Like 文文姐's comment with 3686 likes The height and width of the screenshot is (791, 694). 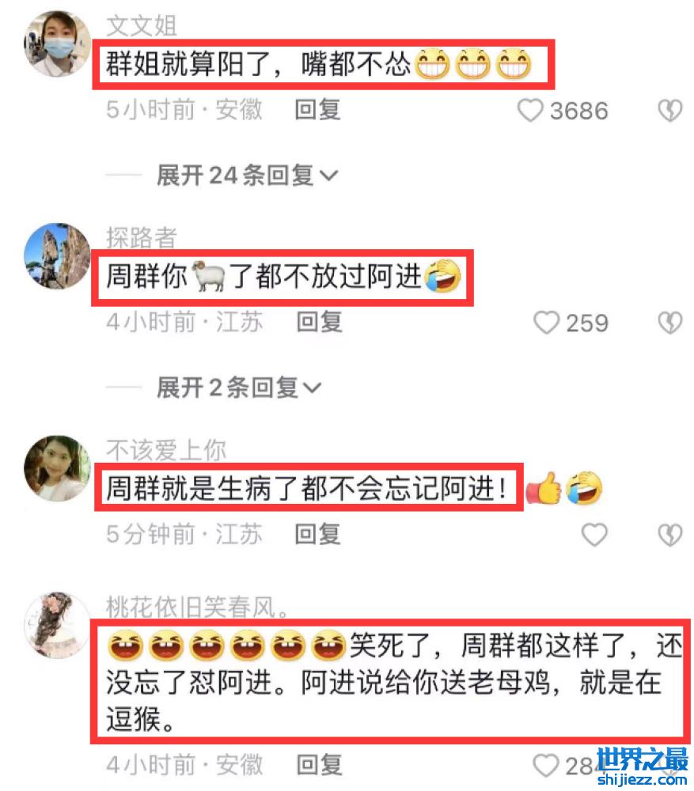(x=530, y=110)
